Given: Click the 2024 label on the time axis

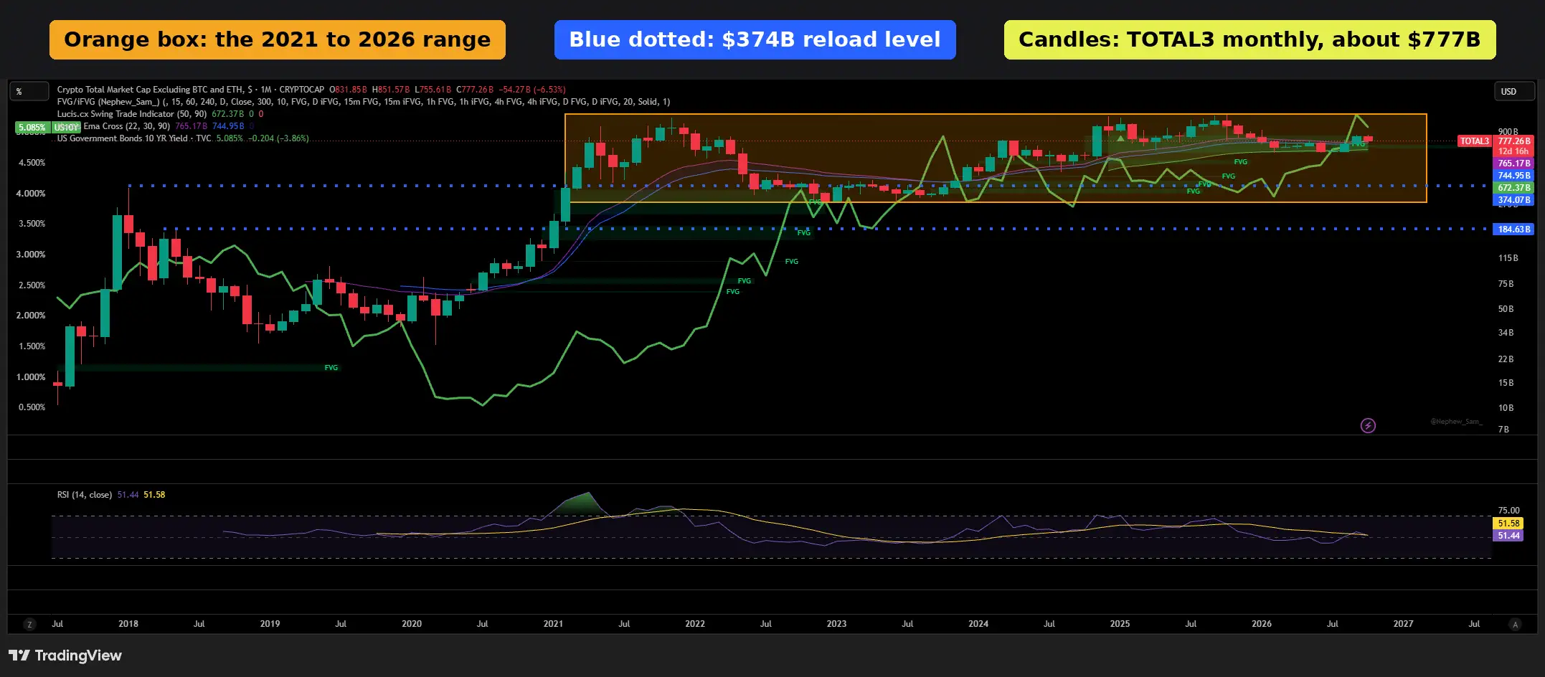Looking at the screenshot, I should point(978,624).
